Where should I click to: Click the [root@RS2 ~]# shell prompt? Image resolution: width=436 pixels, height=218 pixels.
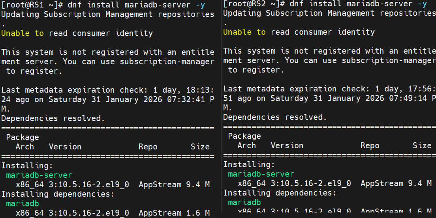tap(254, 4)
